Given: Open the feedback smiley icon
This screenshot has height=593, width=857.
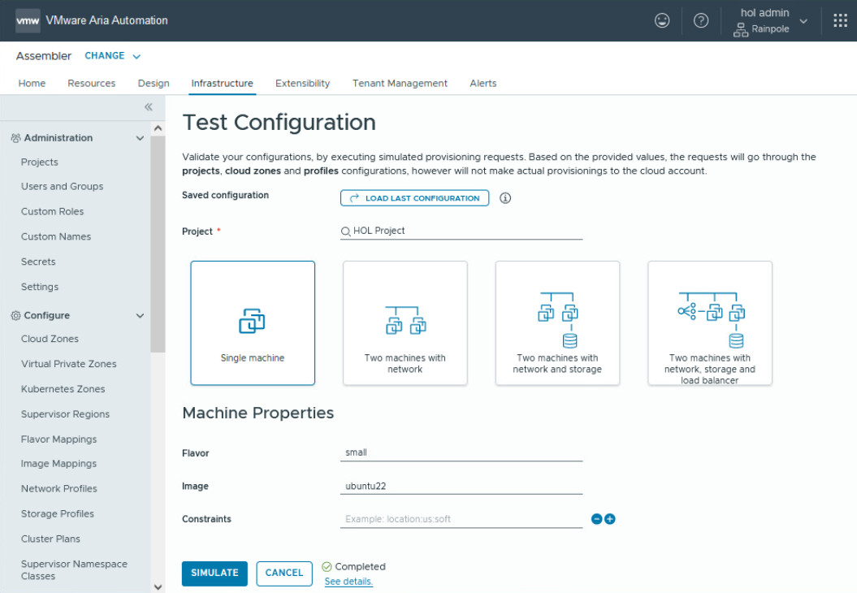Looking at the screenshot, I should pos(662,21).
